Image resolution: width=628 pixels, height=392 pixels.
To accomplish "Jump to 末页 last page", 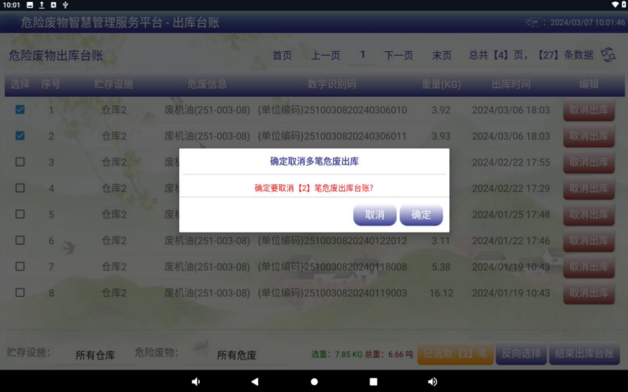I will [x=442, y=55].
